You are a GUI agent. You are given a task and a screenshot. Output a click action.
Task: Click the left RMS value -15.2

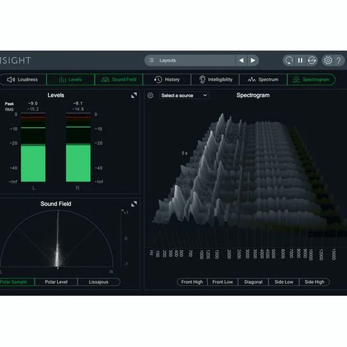(x=33, y=109)
